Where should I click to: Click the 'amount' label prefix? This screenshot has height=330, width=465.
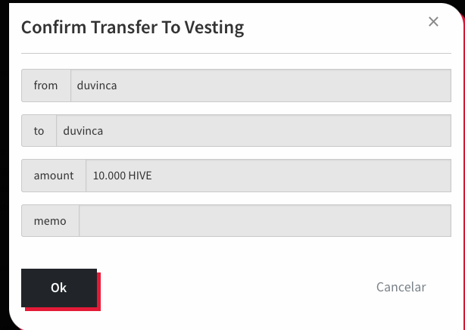pyautogui.click(x=54, y=176)
